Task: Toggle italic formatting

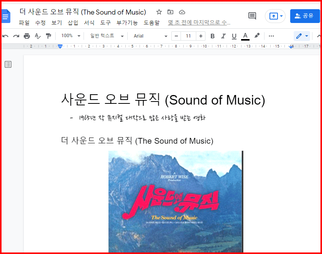Action: point(223,36)
